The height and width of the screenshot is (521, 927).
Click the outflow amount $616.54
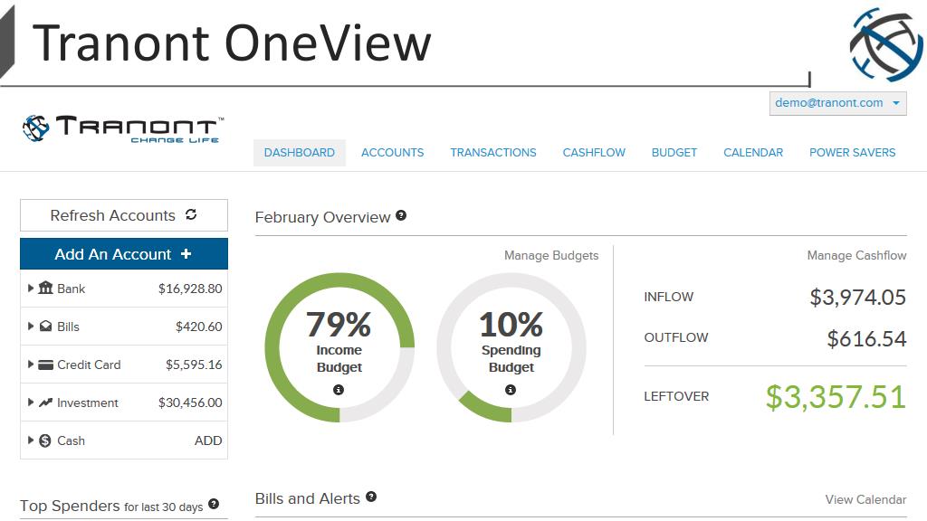[x=866, y=338]
